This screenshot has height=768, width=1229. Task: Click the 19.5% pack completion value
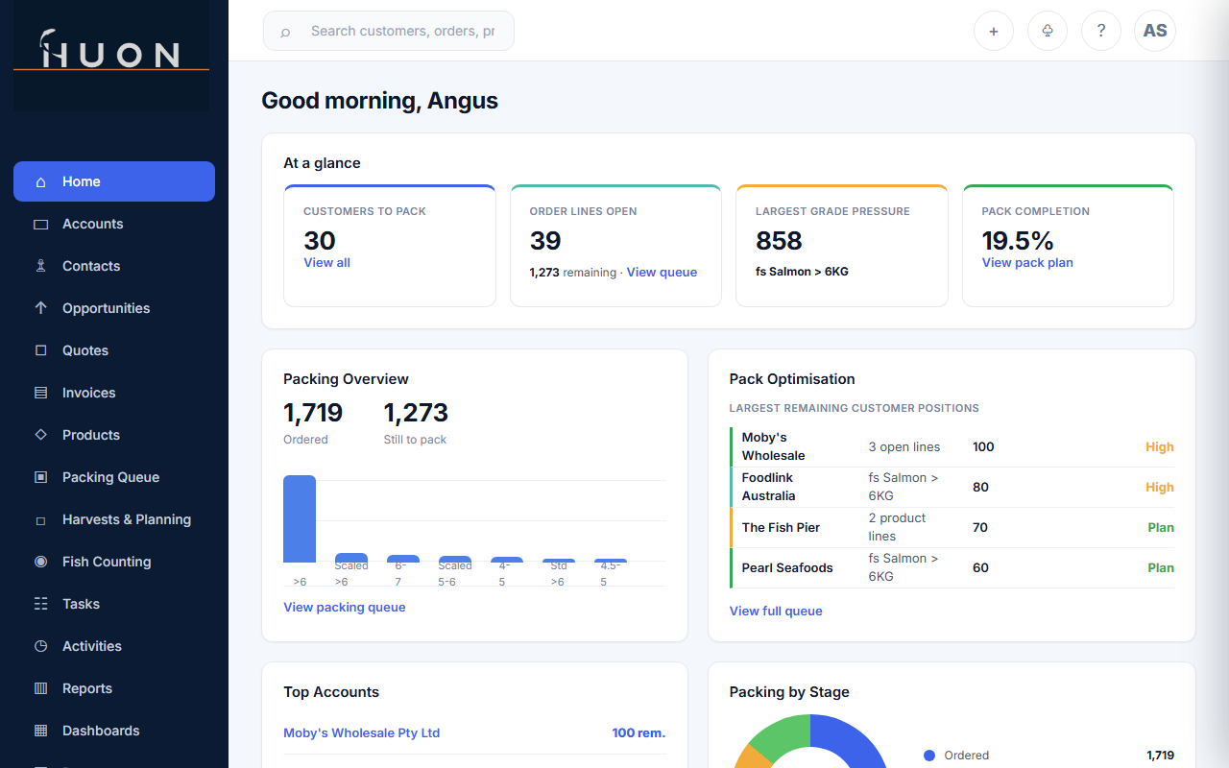pos(1018,241)
